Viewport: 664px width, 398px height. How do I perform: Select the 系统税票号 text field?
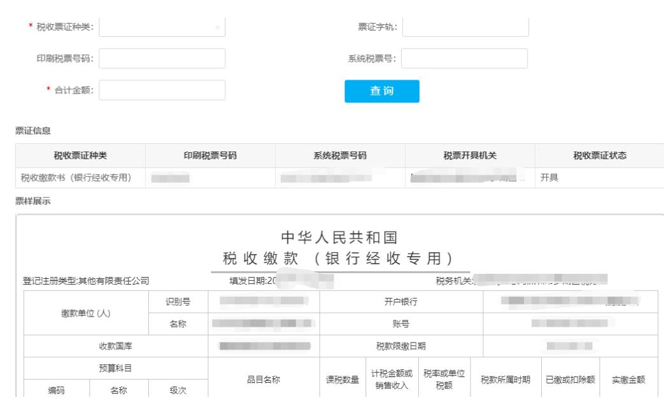465,59
